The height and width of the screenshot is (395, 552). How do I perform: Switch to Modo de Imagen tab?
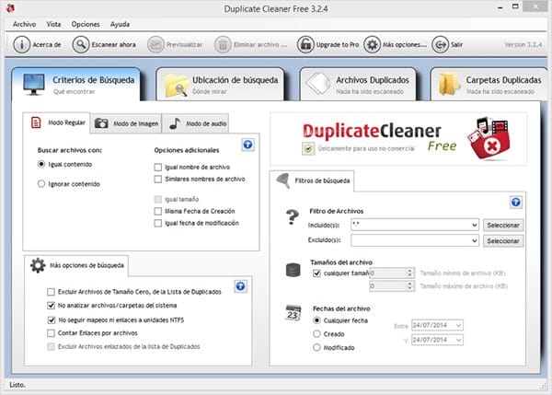click(x=126, y=123)
